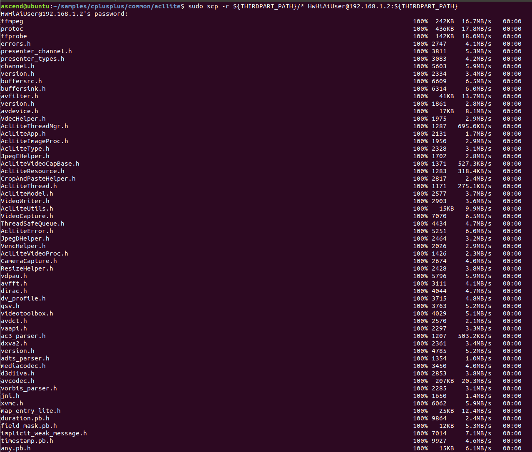Click the ascend@ubuntu prompt text
The image size is (532, 452).
25,6
